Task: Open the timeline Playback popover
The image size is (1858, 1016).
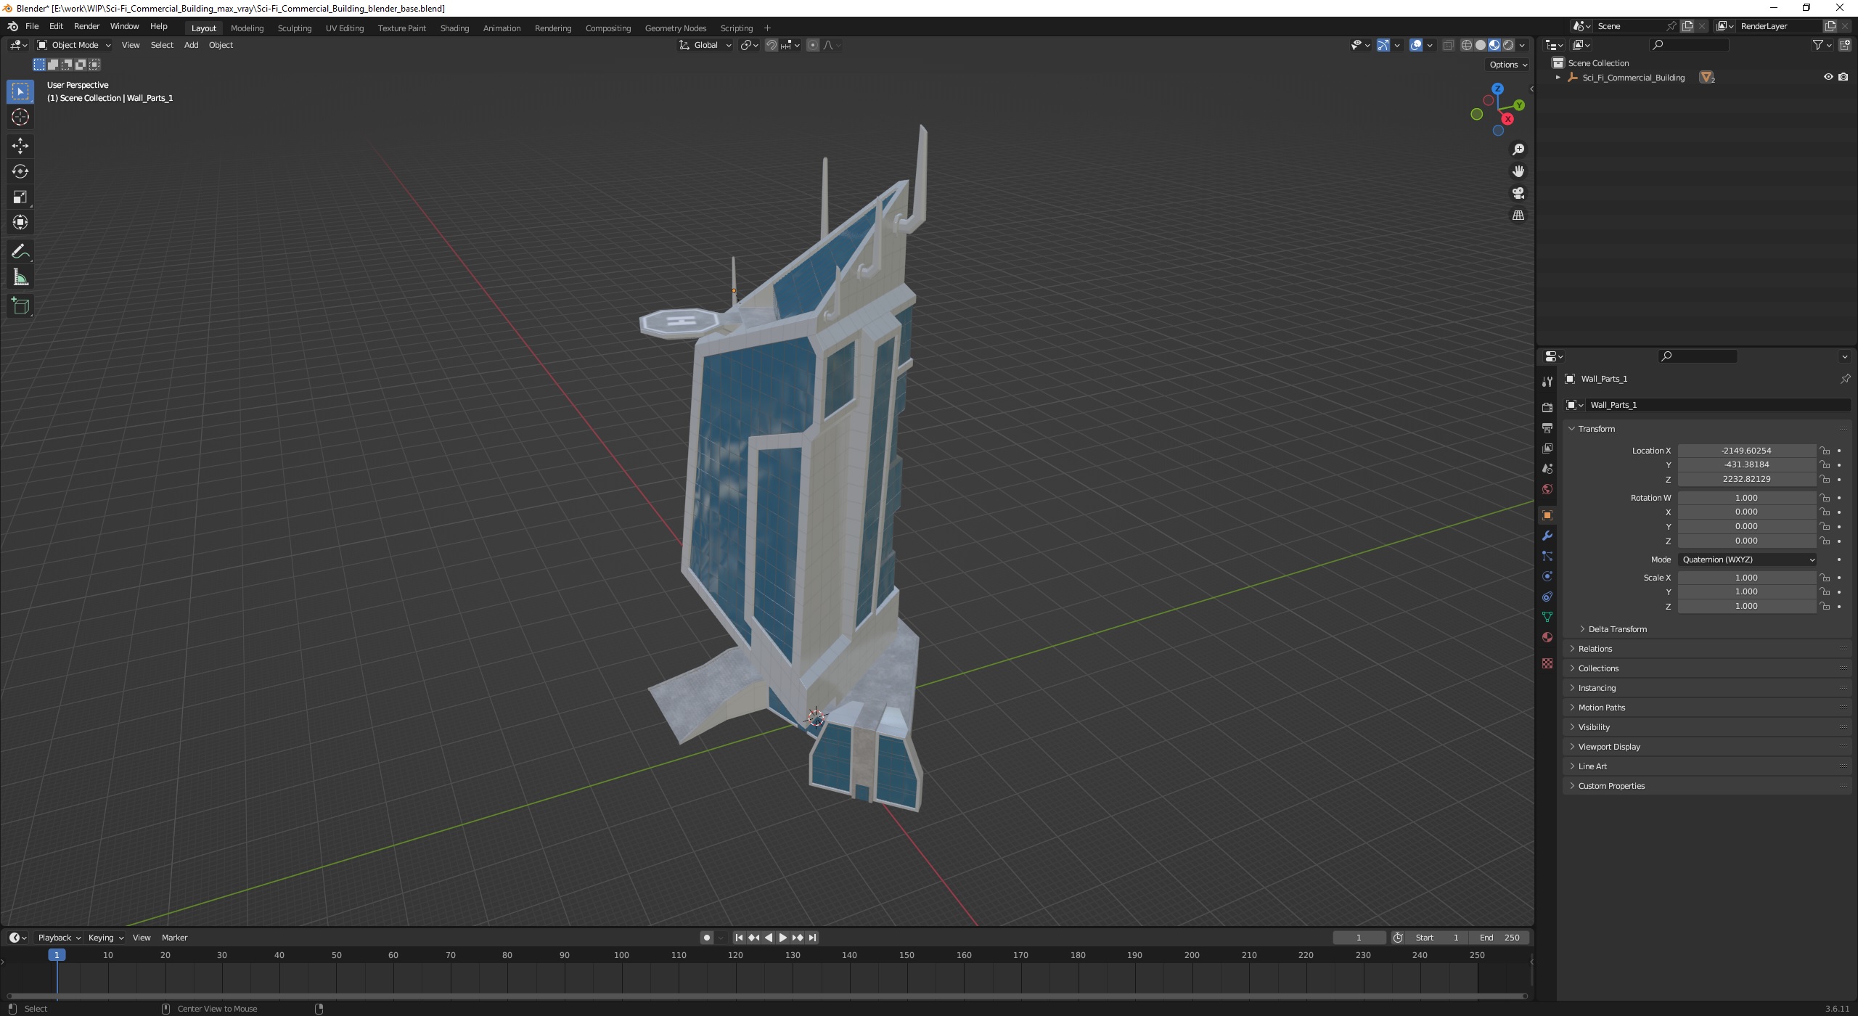Action: coord(59,938)
